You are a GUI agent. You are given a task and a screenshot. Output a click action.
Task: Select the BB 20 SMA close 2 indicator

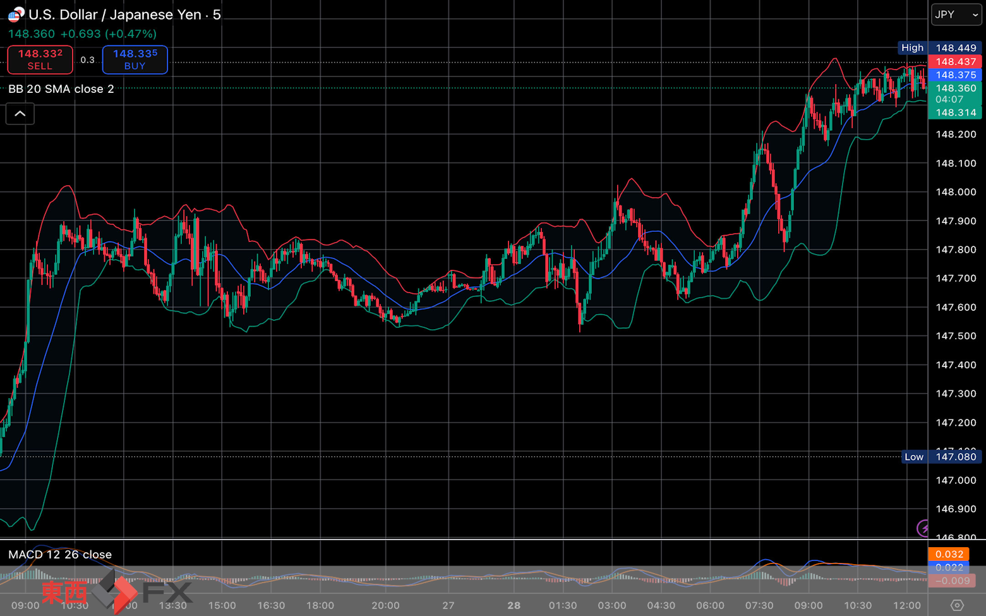click(x=61, y=89)
